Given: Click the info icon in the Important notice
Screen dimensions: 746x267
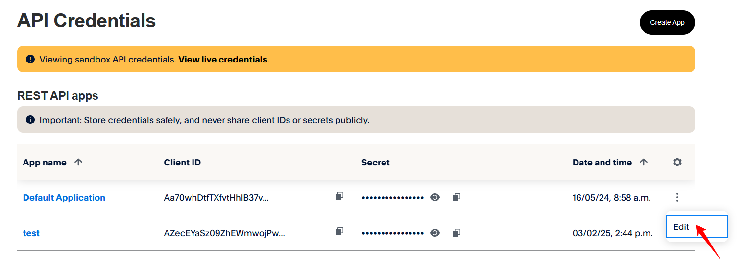Looking at the screenshot, I should pyautogui.click(x=30, y=120).
